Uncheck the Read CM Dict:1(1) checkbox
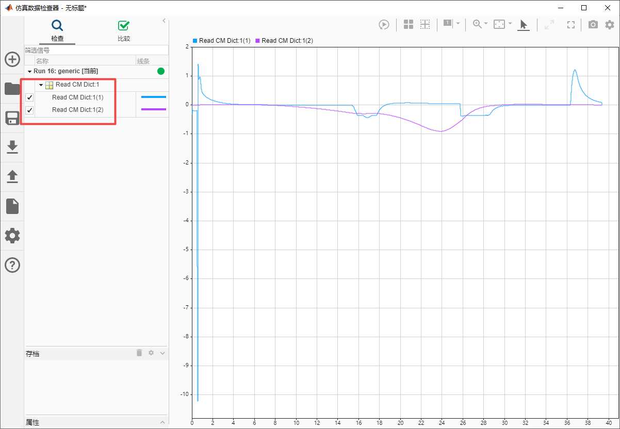This screenshot has height=429, width=620. click(29, 97)
